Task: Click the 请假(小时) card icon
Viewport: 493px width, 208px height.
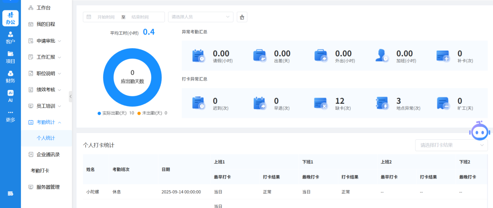Action: click(x=198, y=56)
